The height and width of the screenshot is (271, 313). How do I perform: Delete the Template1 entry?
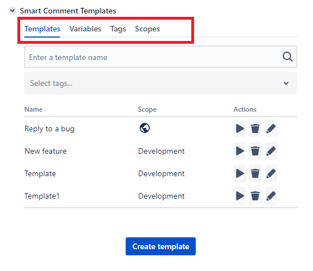[x=255, y=196]
